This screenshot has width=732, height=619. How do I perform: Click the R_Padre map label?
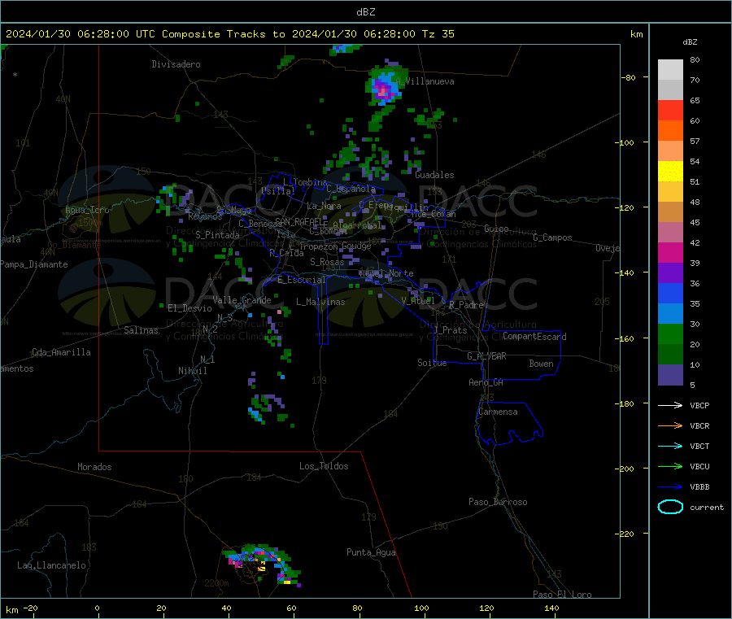[x=467, y=305]
